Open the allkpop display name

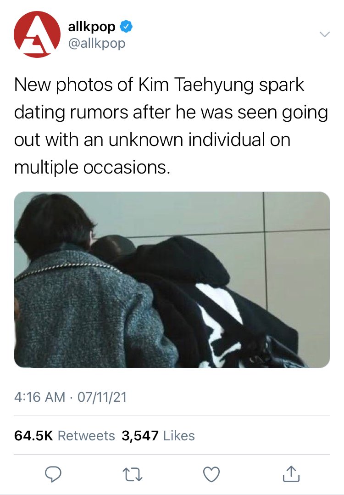click(x=92, y=27)
